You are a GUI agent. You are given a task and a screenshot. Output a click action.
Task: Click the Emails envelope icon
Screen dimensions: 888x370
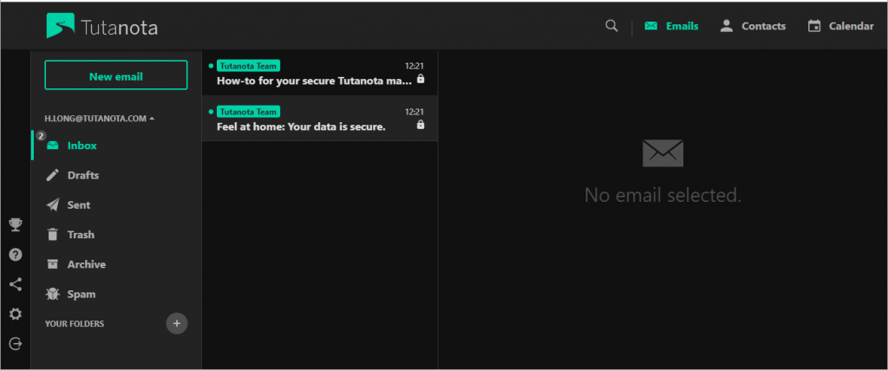coord(651,26)
